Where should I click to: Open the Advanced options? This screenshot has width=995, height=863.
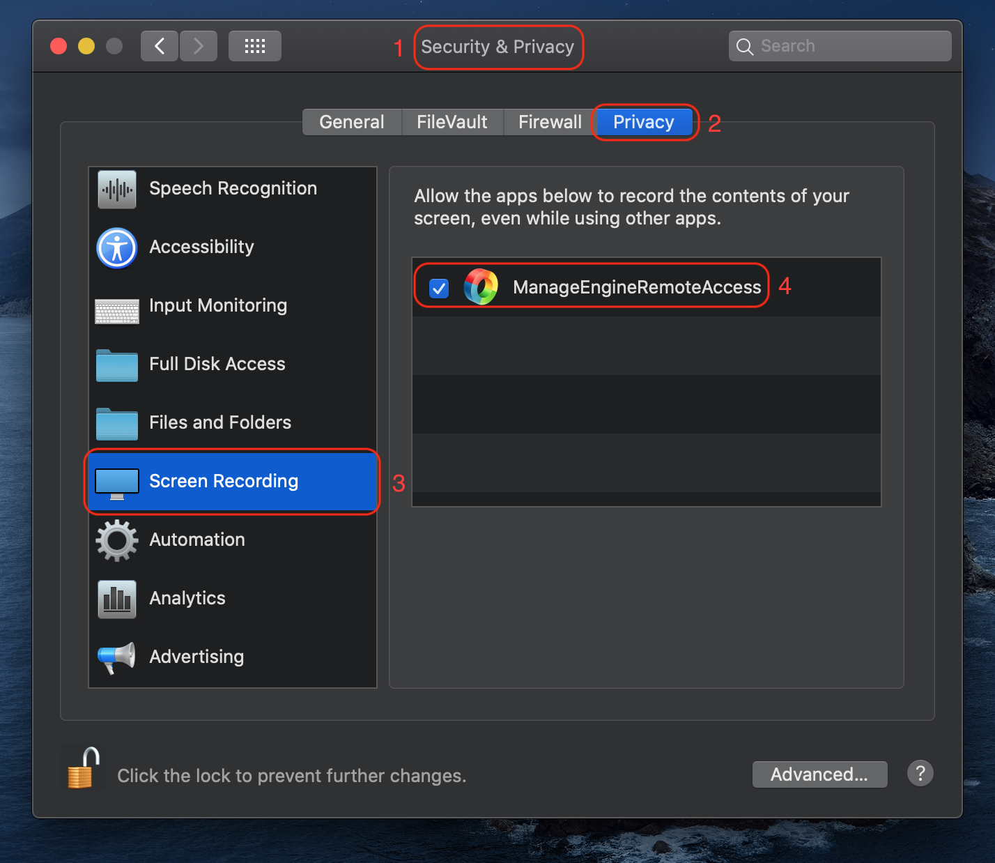[819, 774]
